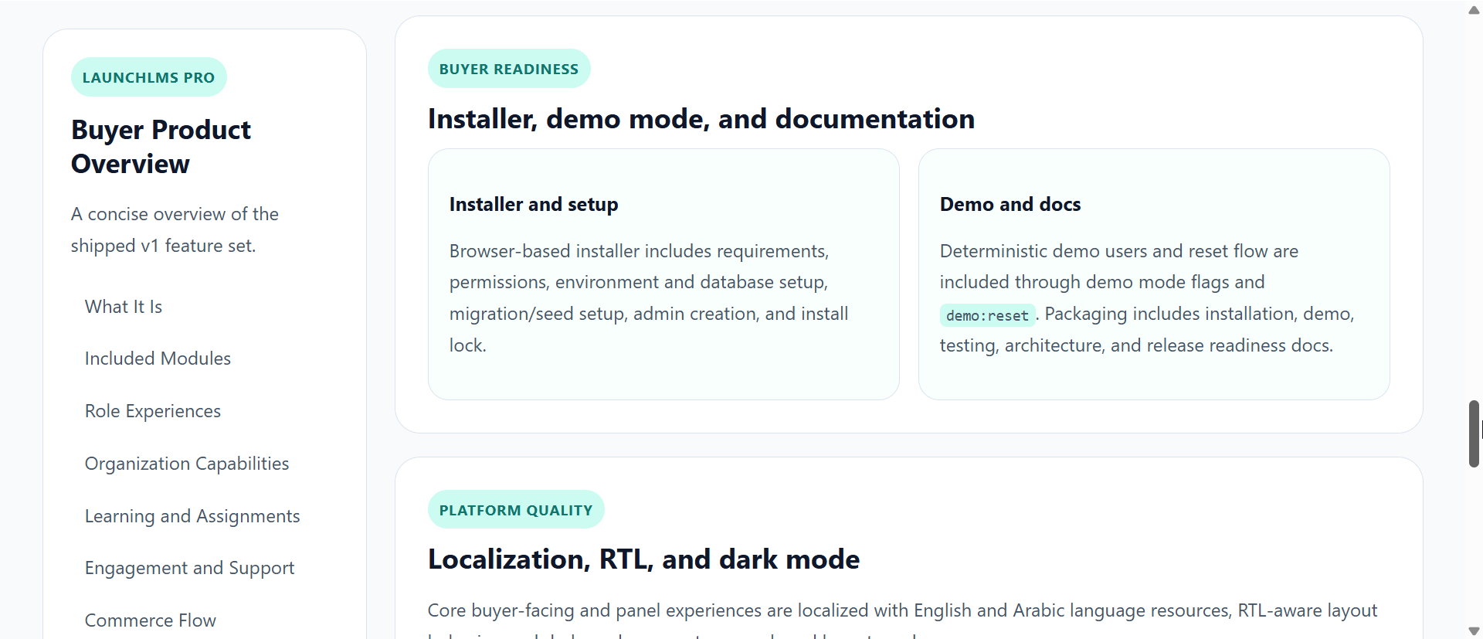Navigate to Learning and Assignments

point(192,516)
